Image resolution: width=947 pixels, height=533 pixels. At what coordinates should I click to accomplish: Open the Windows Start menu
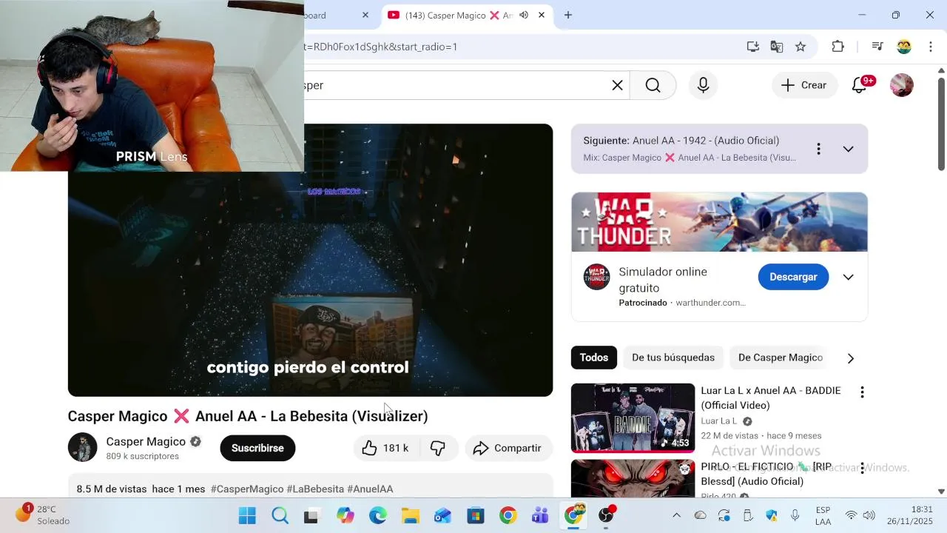[x=247, y=515]
